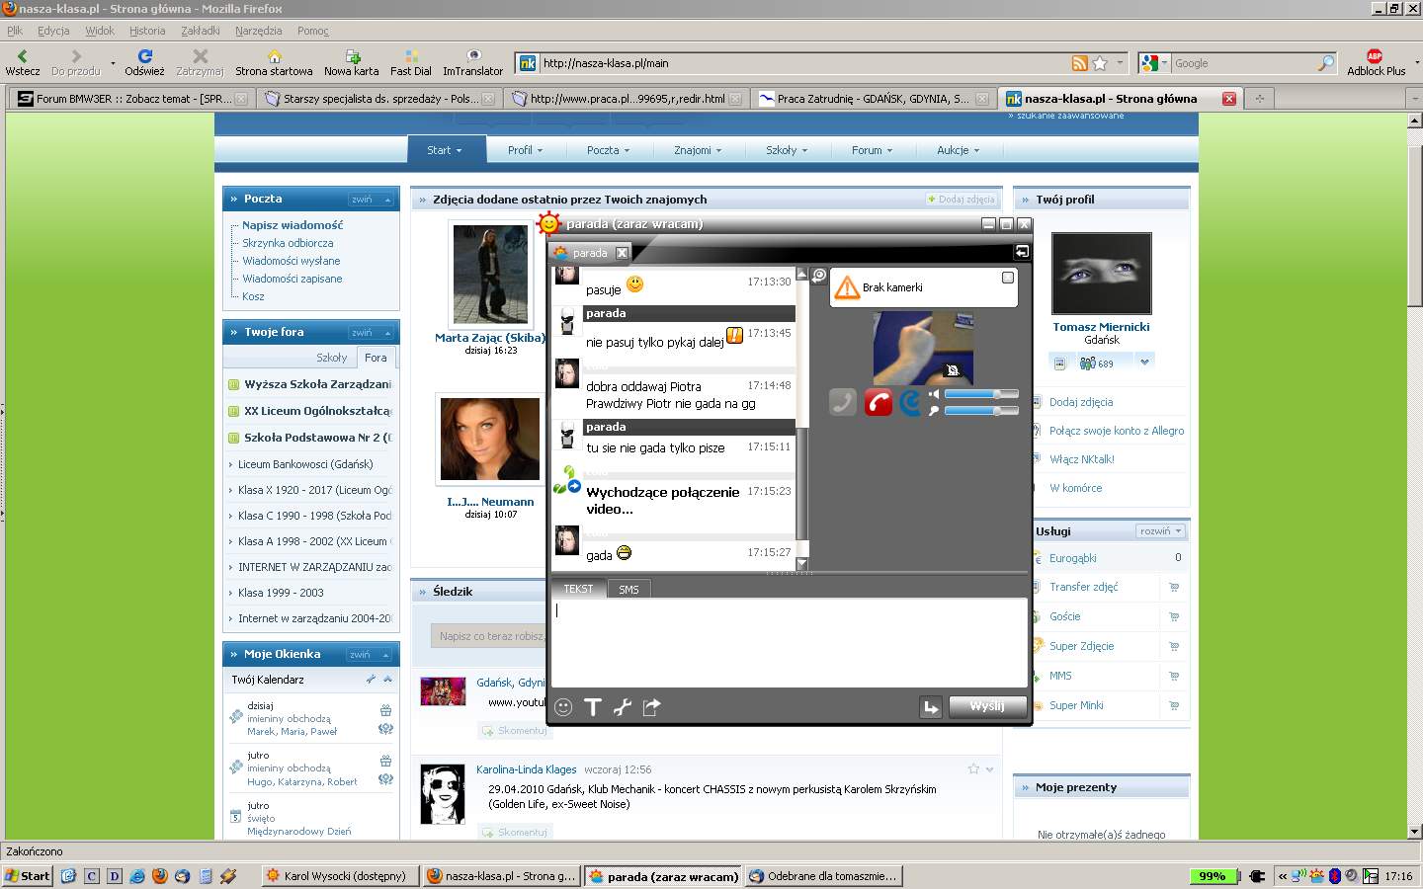Collapse Moje Okienka panel with zwiń

(369, 655)
